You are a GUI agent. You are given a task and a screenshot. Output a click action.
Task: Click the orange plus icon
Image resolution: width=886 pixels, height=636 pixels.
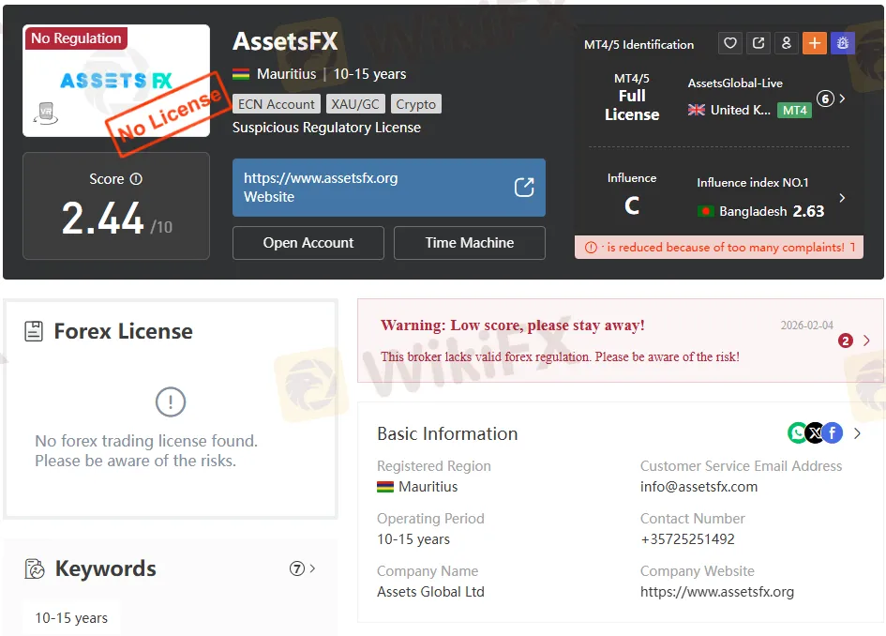pos(814,43)
